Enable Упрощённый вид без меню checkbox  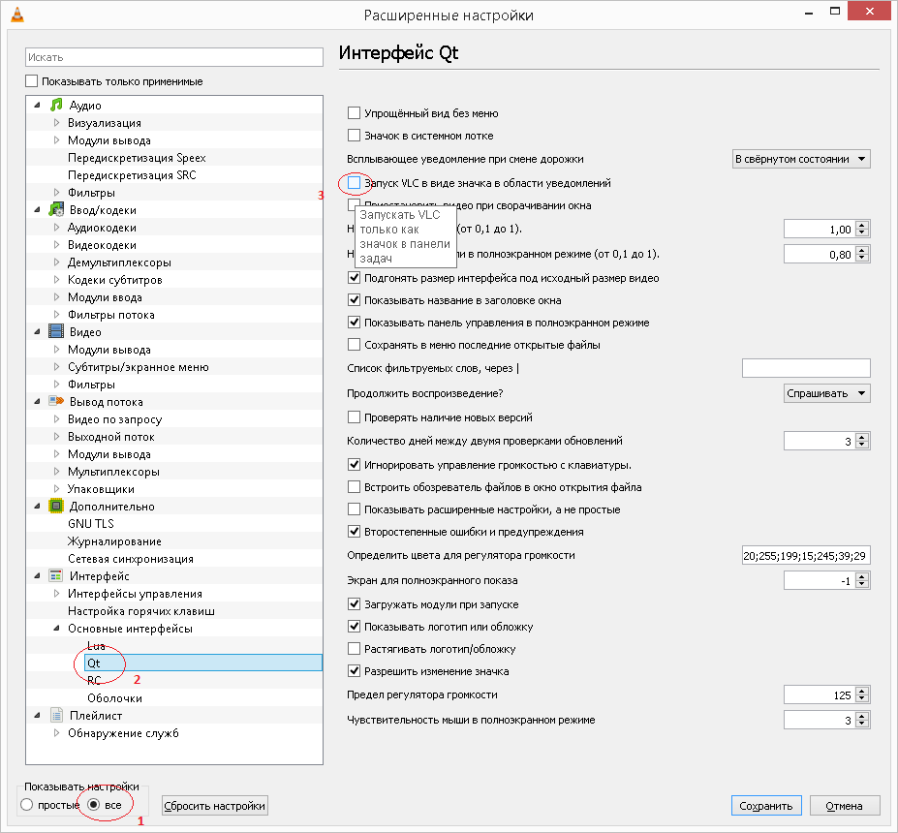(354, 112)
